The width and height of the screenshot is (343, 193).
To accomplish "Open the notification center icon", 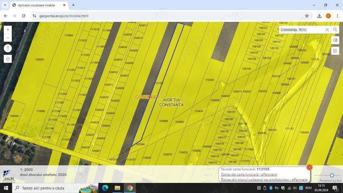I will [335, 188].
